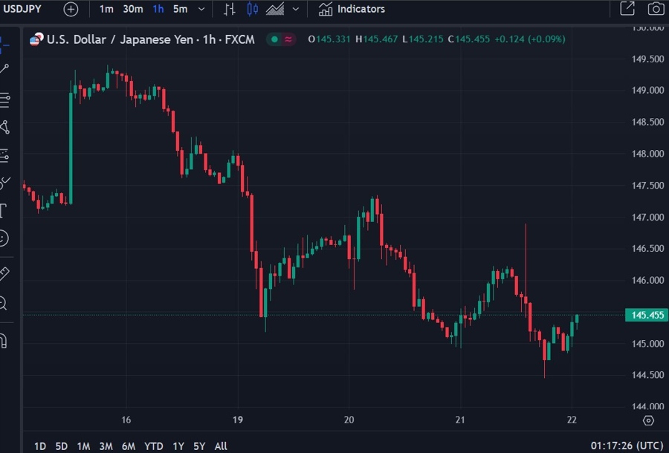Viewport: 669px width, 453px height.
Task: Click the change value +0.124 (+0.09%)
Action: tap(530, 39)
